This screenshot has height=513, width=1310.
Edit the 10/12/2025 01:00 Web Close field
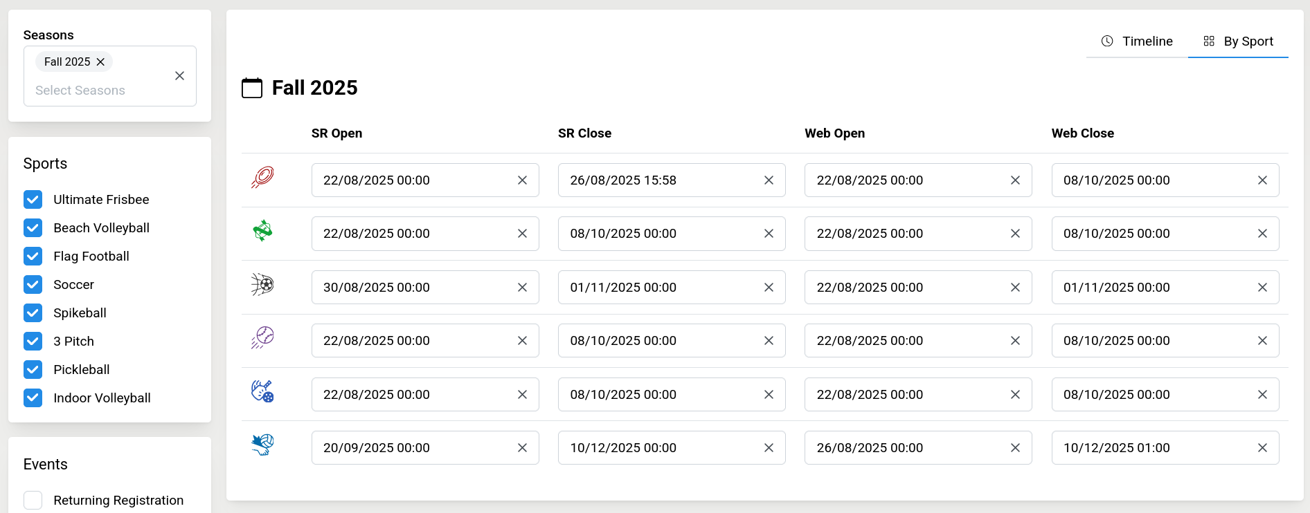pos(1165,448)
